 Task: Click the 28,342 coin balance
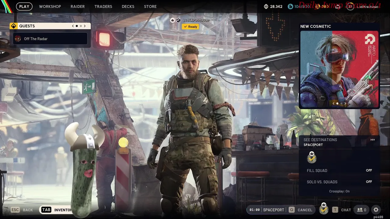pyautogui.click(x=276, y=6)
